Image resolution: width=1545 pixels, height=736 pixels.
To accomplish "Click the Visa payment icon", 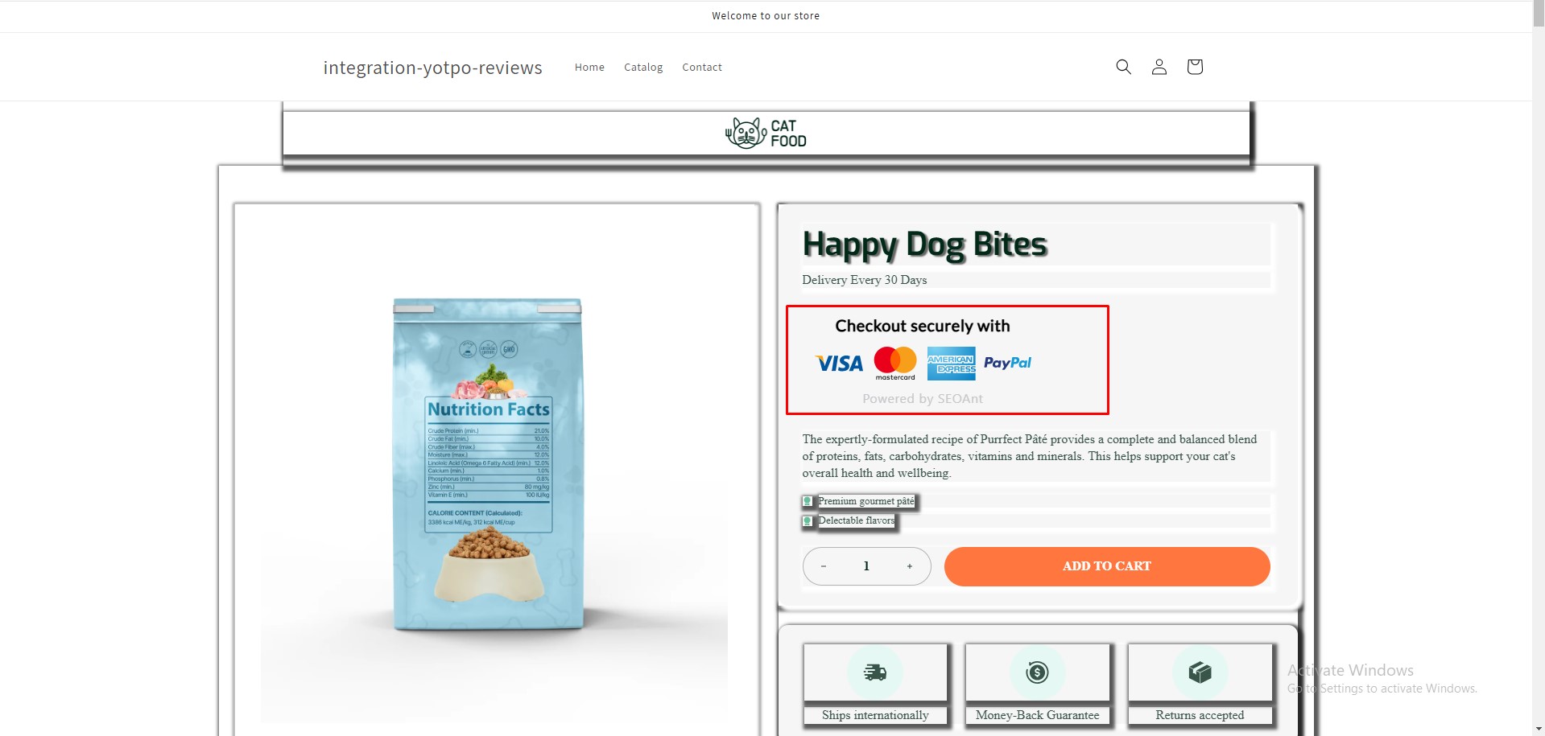I will tap(839, 364).
